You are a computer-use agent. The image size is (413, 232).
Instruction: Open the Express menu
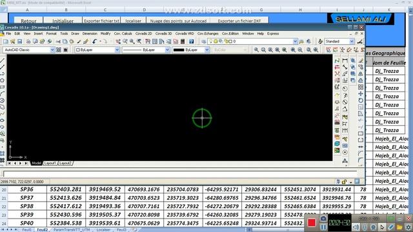[273, 34]
